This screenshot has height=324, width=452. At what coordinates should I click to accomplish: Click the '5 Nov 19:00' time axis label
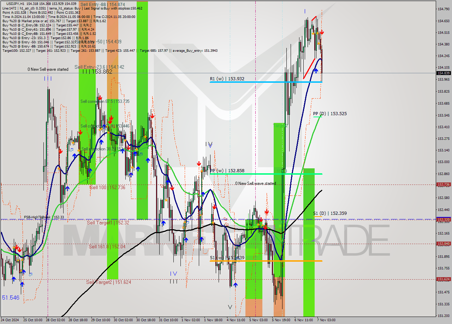pos(281,320)
